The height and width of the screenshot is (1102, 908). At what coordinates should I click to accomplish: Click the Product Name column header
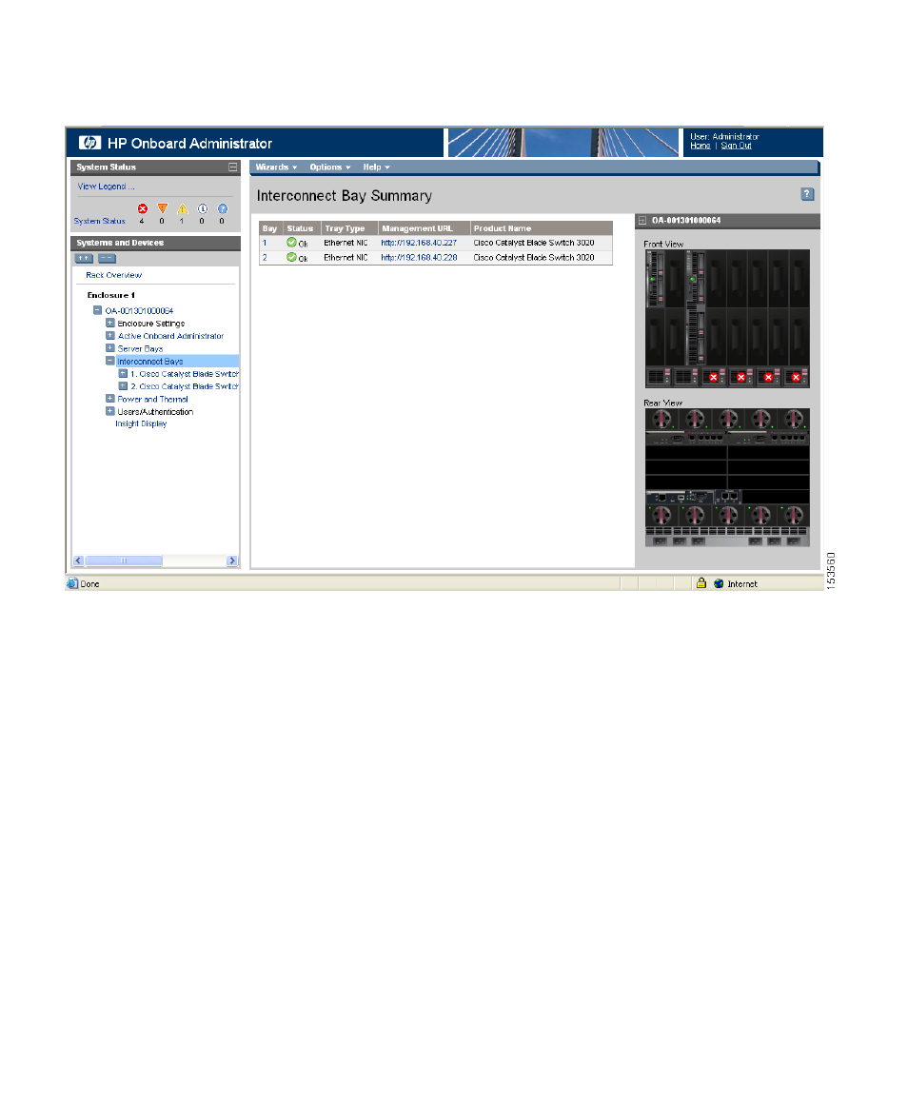click(542, 228)
